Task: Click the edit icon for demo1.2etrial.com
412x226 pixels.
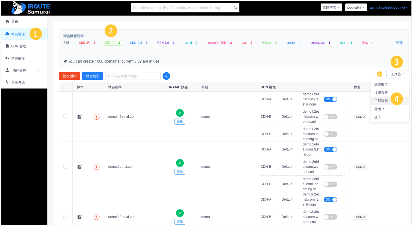Action: tap(80, 116)
